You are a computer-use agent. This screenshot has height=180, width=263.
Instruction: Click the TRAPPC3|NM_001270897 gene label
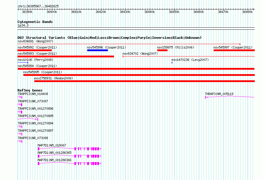coord(35,131)
